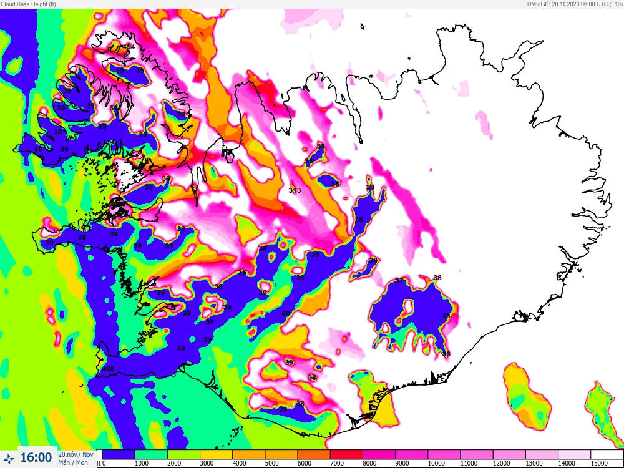The height and width of the screenshot is (468, 624).
Task: Pick the white 15000+ ft legend swatch
Action: 607,454
